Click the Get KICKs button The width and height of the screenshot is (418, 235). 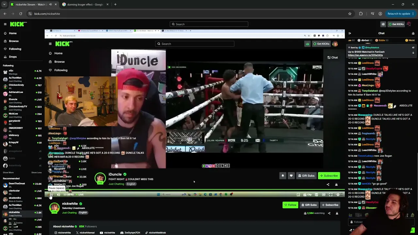(x=396, y=24)
